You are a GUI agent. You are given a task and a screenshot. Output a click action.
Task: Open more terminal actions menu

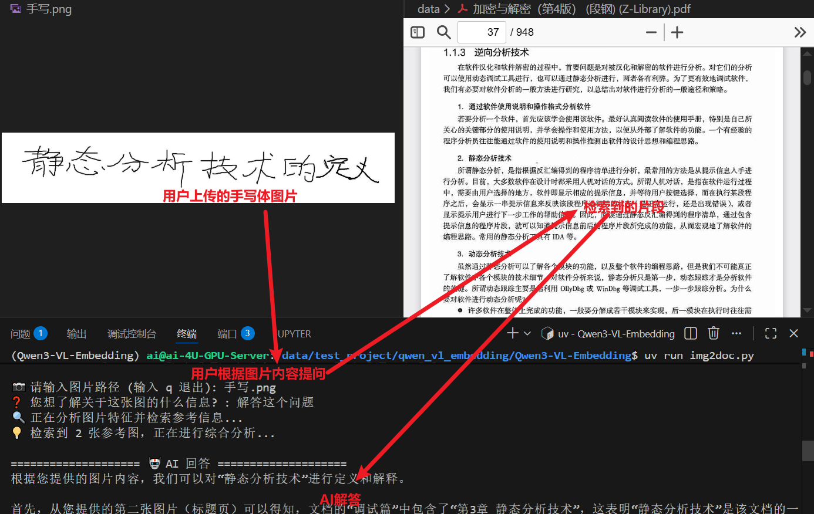coord(736,333)
